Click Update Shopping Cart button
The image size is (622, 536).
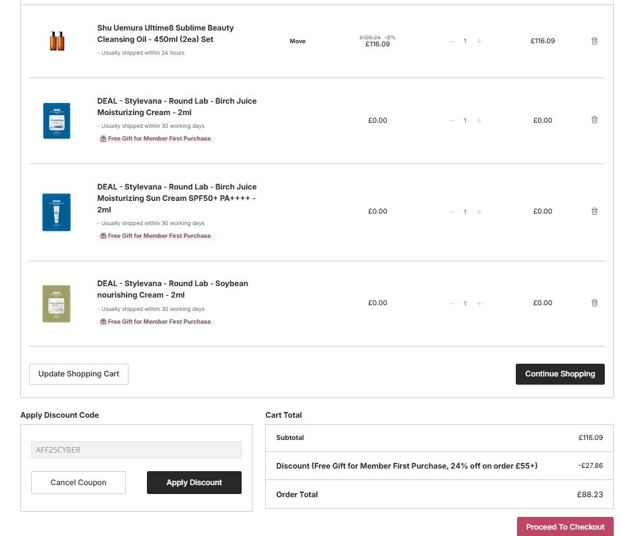[x=79, y=374]
